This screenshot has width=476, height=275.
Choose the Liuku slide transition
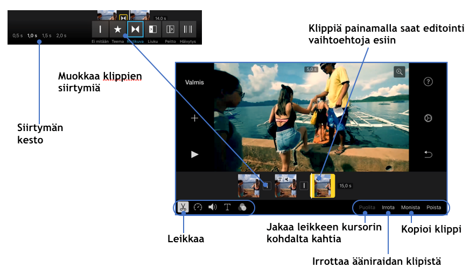click(x=152, y=29)
